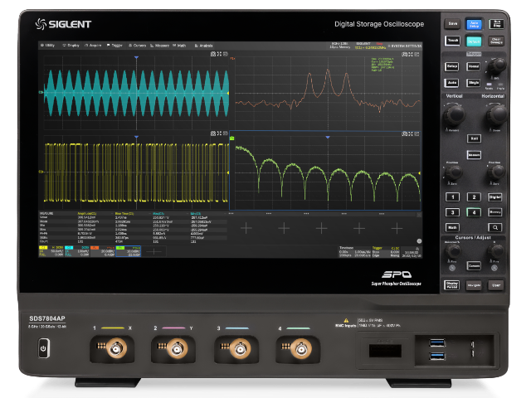Click channel 4 BNC input connector
The height and width of the screenshot is (398, 531).
coord(300,348)
